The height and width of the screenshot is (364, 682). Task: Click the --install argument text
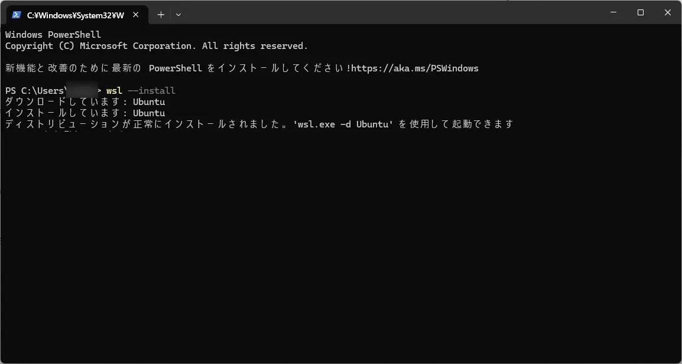click(x=152, y=91)
